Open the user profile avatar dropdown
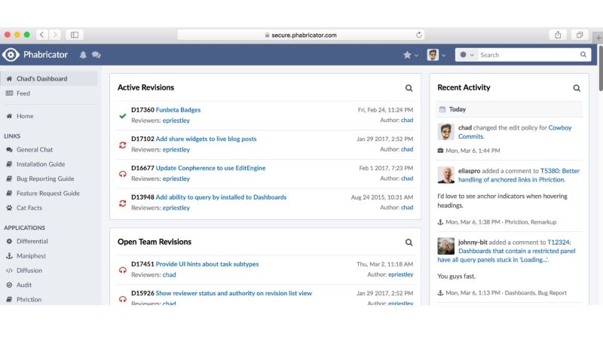The height and width of the screenshot is (339, 603). (x=436, y=55)
